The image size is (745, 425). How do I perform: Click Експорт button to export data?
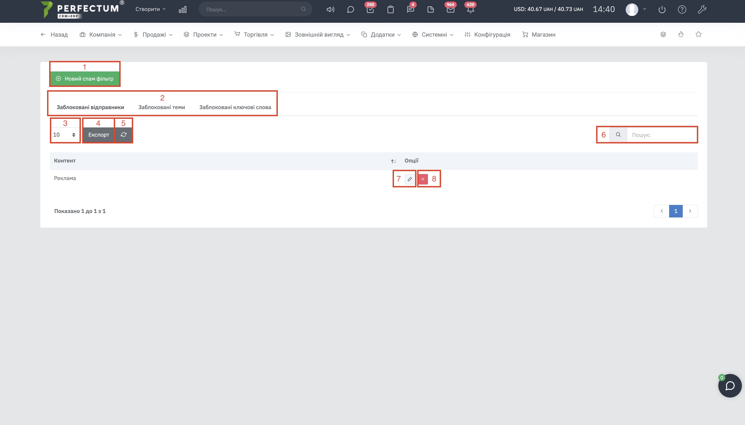[x=98, y=135]
